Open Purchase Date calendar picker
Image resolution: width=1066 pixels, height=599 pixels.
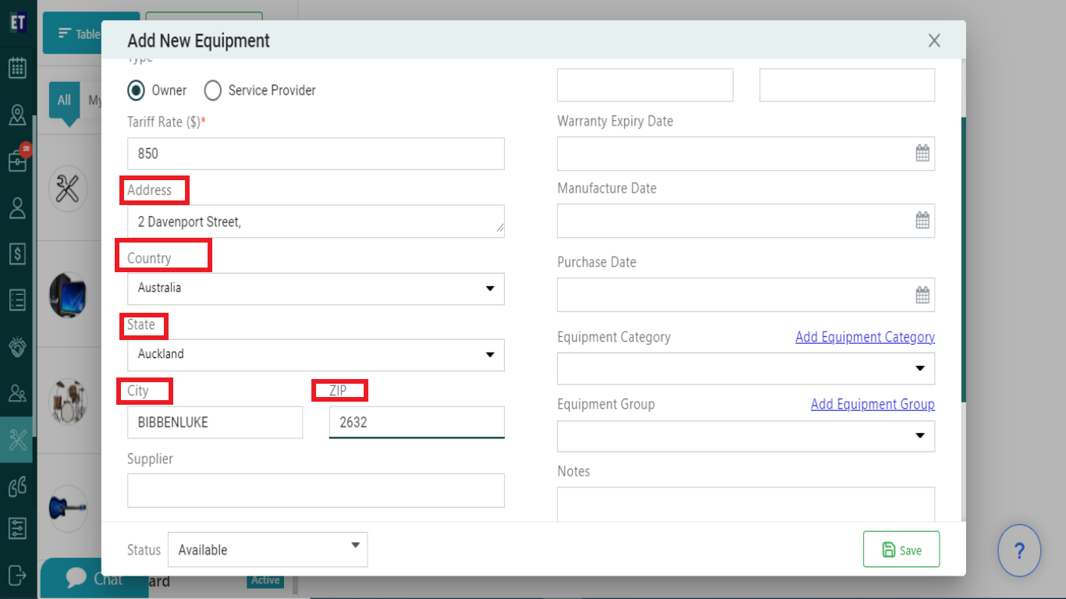(x=922, y=295)
